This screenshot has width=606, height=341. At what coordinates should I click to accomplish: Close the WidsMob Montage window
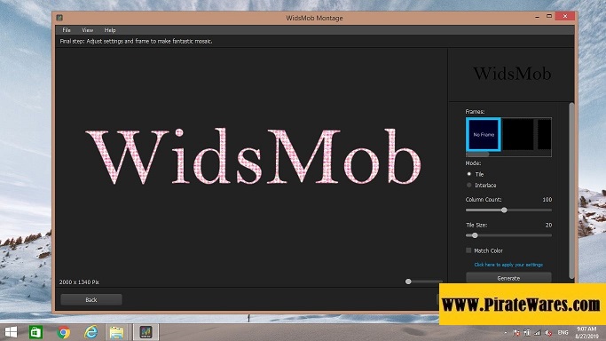click(x=565, y=16)
